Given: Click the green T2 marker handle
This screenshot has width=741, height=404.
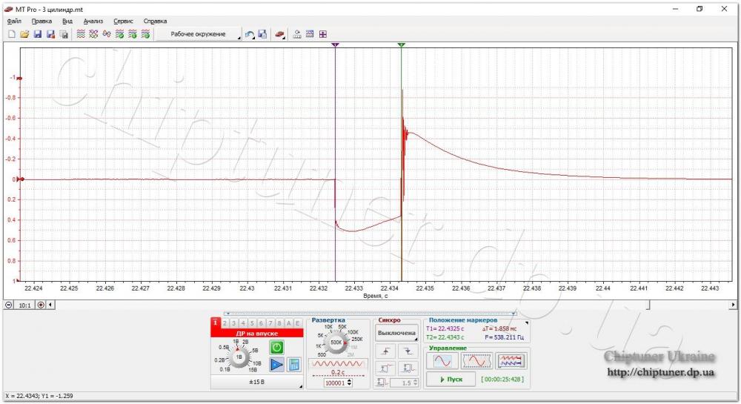Looking at the screenshot, I should (x=401, y=45).
